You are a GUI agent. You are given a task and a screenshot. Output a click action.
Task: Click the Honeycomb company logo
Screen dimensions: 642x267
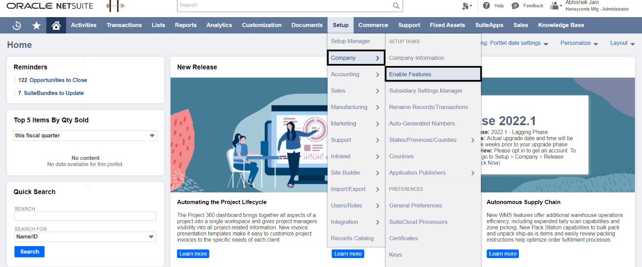coord(115,6)
